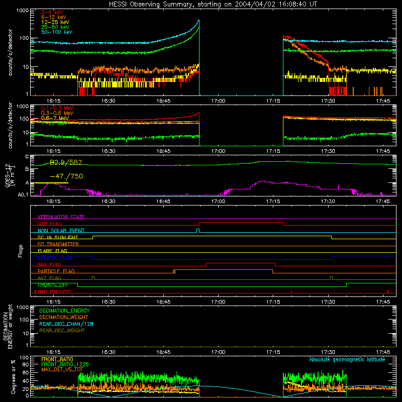Image resolution: width=402 pixels, height=402 pixels.
Task: Click the green FRONTS_OFF label
Action: 53,285
